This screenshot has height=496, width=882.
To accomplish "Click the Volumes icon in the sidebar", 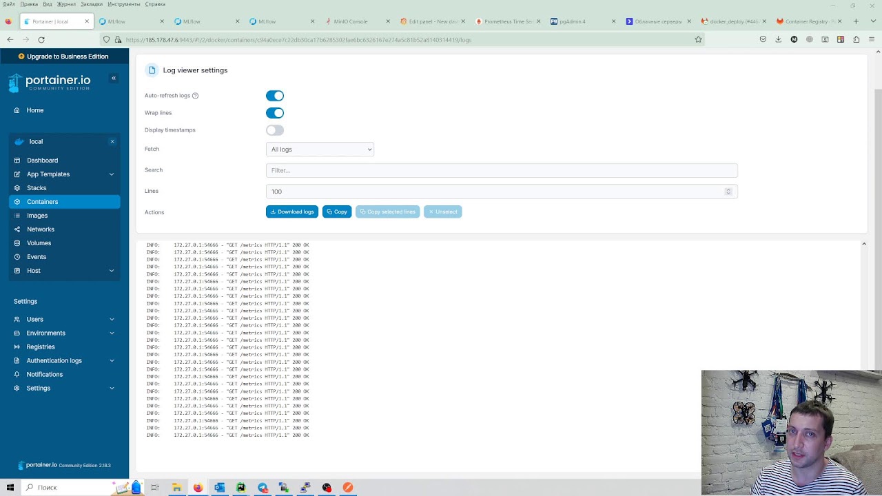I will (17, 243).
